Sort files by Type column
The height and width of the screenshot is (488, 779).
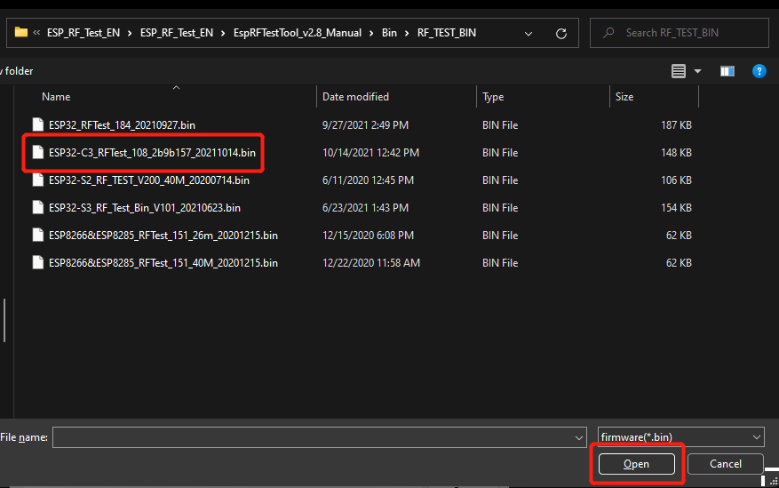pyautogui.click(x=493, y=97)
